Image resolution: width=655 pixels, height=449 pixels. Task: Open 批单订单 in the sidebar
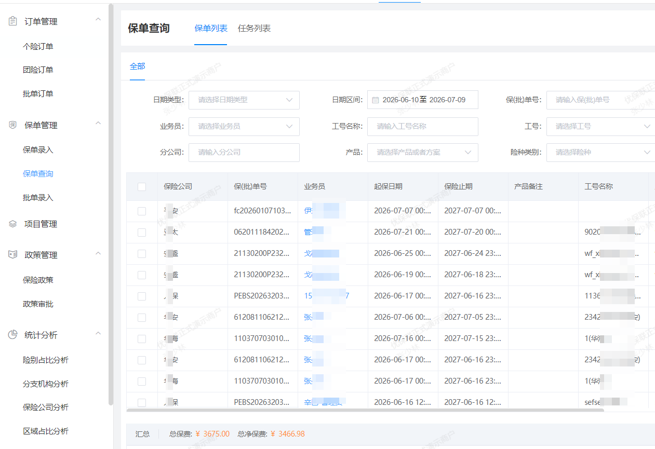(x=38, y=94)
